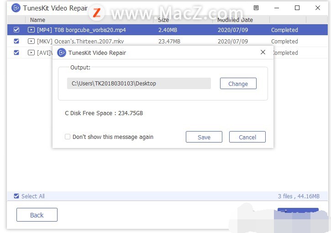This screenshot has height=233, width=331.
Task: Close the TunesKit main window
Action: (x=318, y=8)
